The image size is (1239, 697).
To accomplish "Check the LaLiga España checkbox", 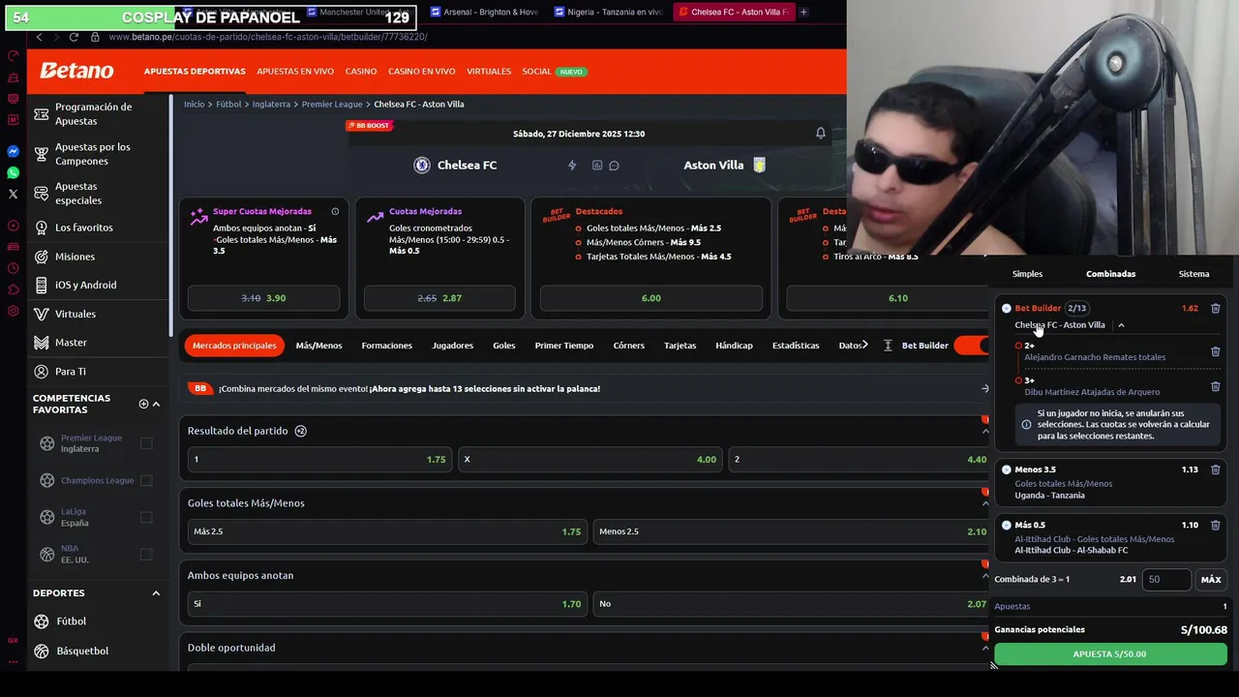I will 146,517.
